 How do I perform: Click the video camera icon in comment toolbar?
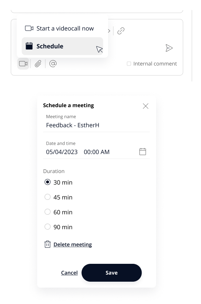(23, 64)
